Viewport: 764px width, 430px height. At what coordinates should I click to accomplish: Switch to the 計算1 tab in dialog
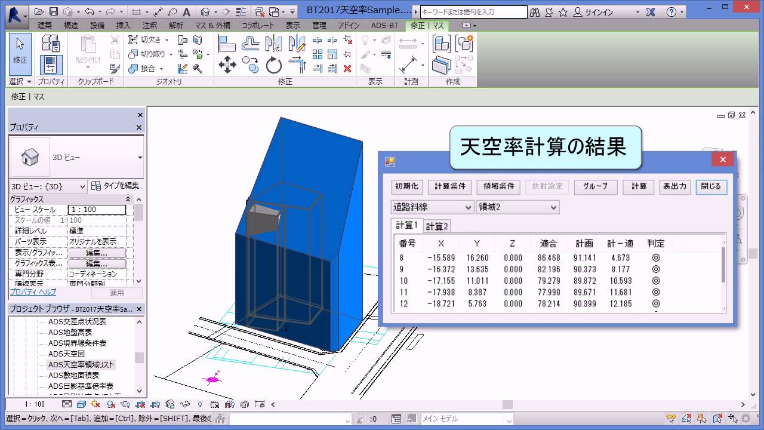coord(407,225)
